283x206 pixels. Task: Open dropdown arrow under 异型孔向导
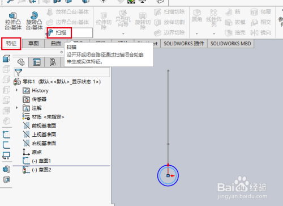(x=123, y=34)
